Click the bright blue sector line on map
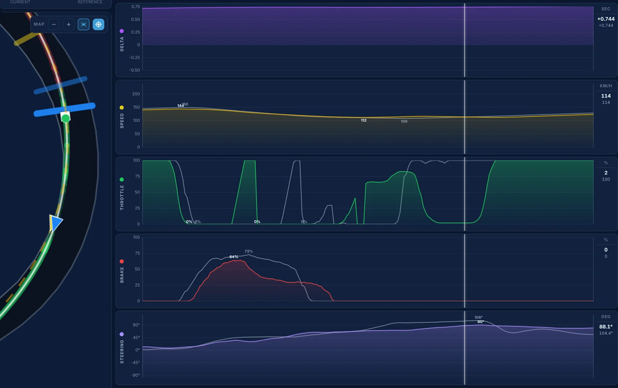The width and height of the screenshot is (618, 388). coord(65,109)
